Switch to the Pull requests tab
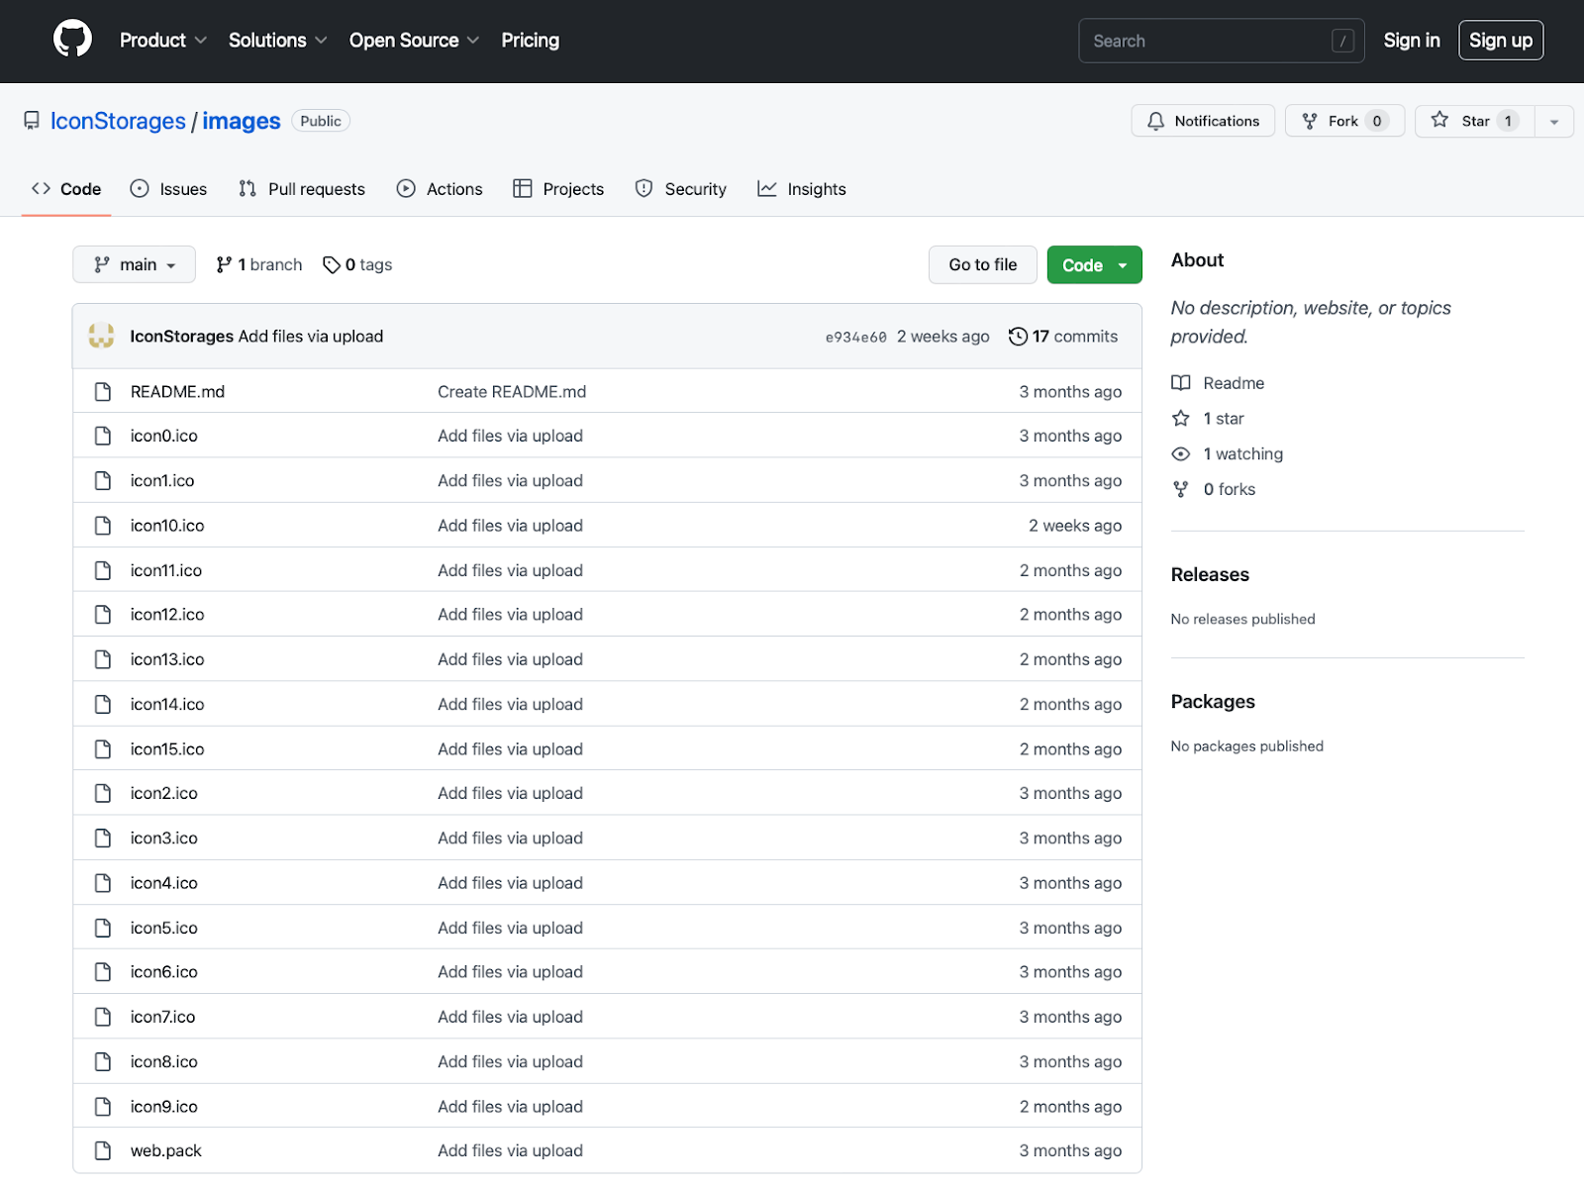 (302, 189)
